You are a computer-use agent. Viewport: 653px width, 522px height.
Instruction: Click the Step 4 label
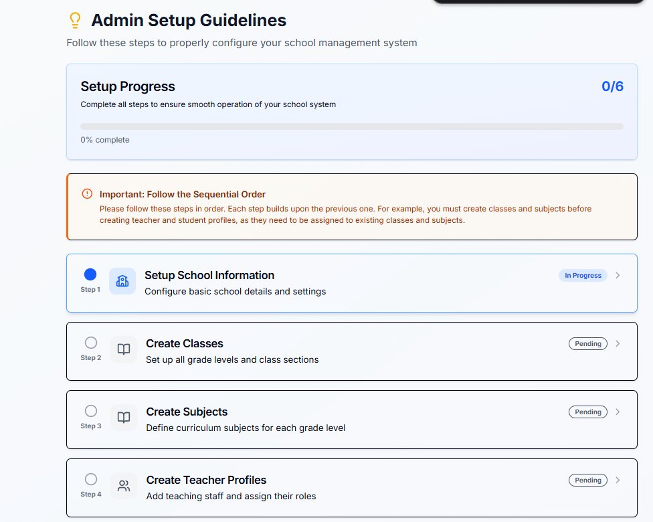point(91,495)
